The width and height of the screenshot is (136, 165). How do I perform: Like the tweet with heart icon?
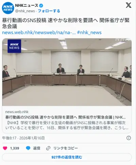tap(5, 148)
